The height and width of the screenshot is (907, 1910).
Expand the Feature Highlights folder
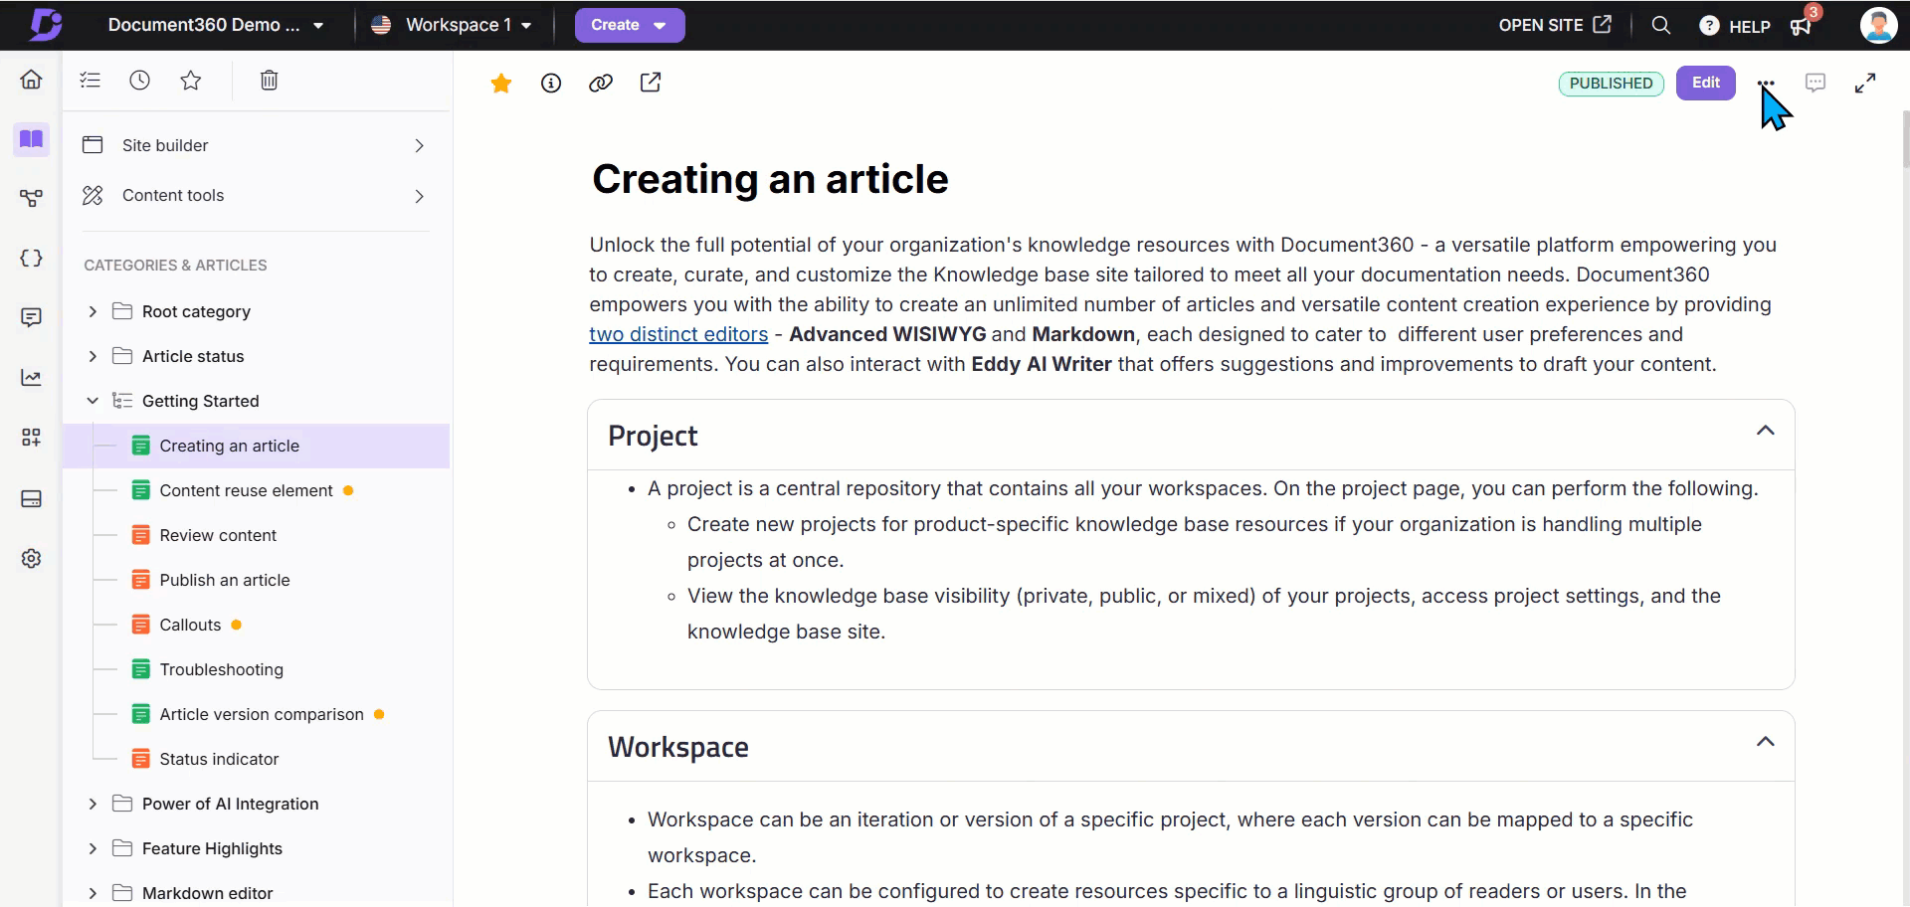click(93, 848)
